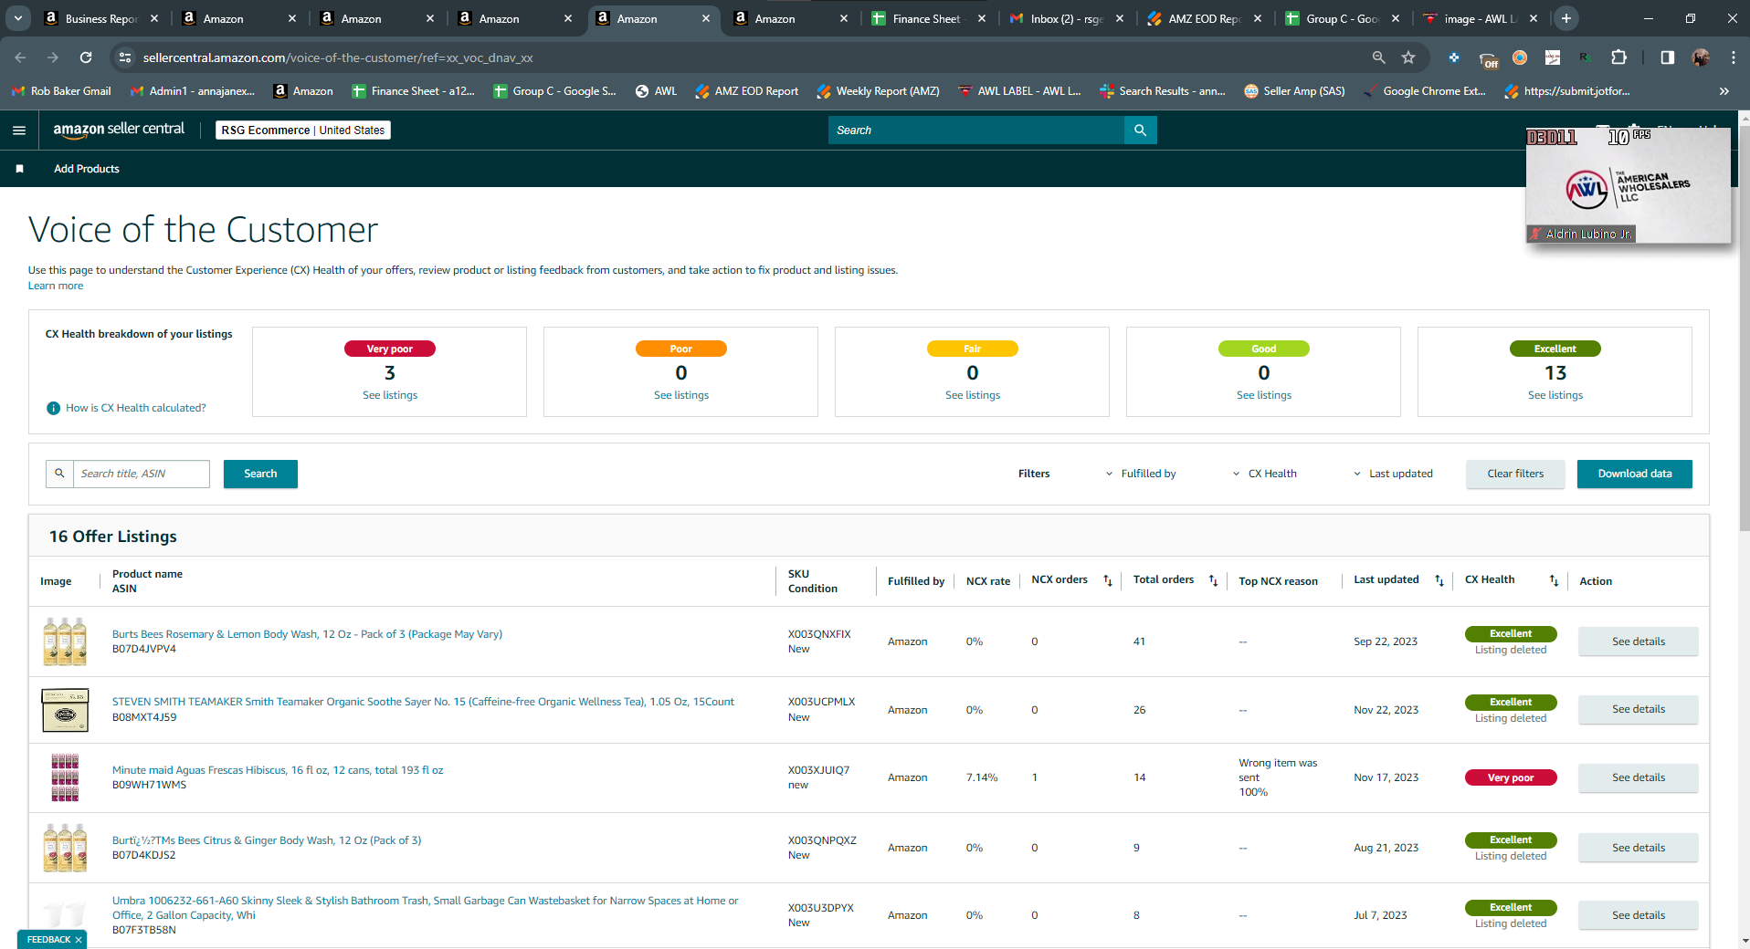Close the Finance Sheet tab
The image size is (1750, 949).
[x=982, y=18]
